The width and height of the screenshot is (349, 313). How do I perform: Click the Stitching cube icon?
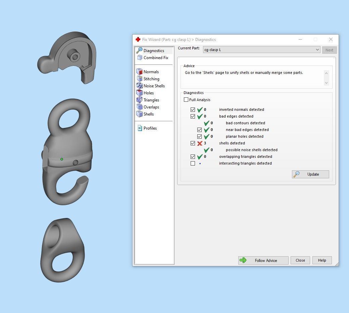(140, 79)
